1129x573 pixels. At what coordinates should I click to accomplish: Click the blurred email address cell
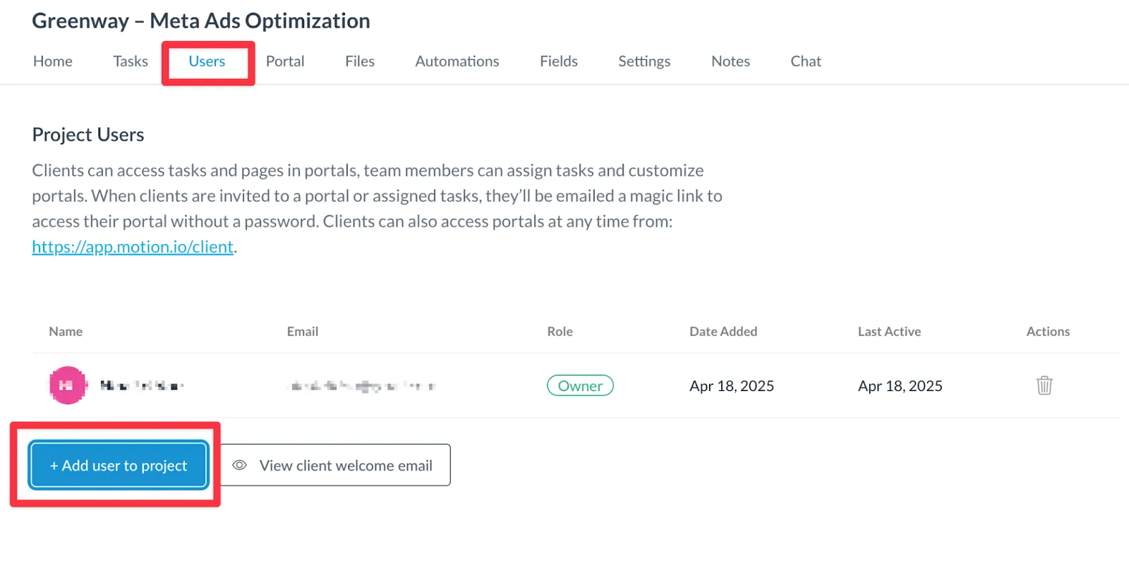[x=363, y=386]
